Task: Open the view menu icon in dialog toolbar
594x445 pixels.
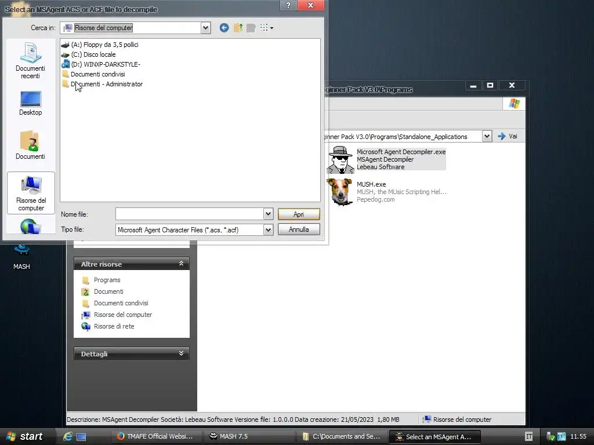Action: point(267,28)
